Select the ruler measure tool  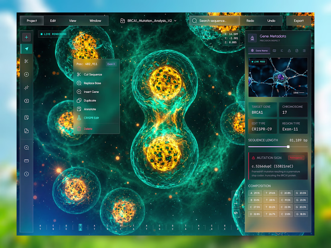(x=26, y=161)
